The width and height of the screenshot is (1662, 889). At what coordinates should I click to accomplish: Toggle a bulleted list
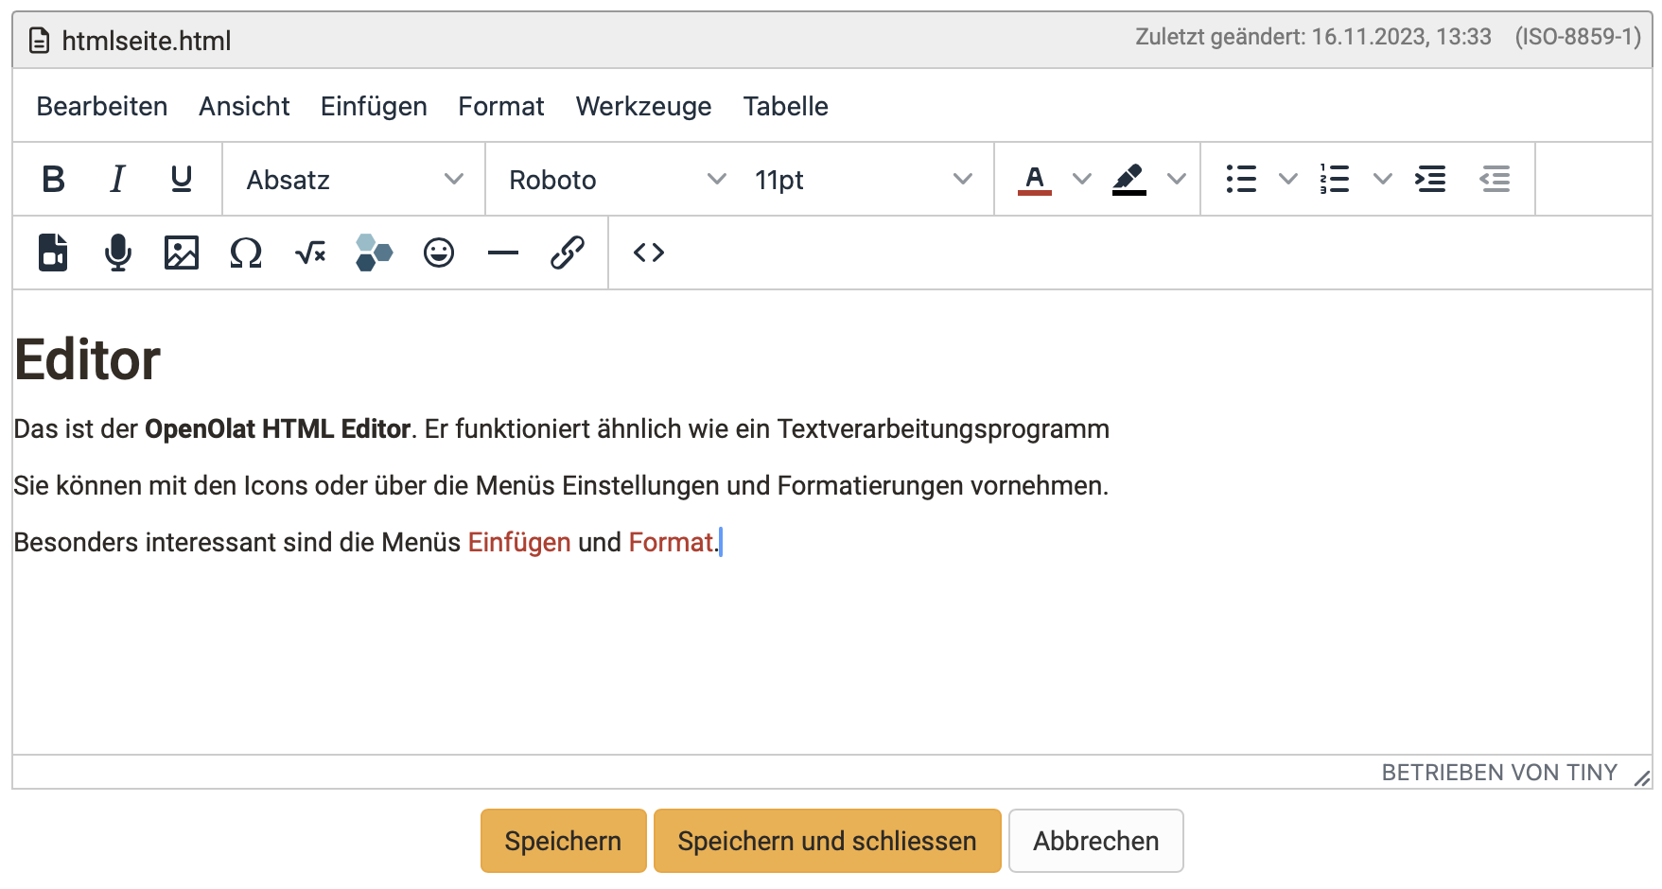(1240, 179)
